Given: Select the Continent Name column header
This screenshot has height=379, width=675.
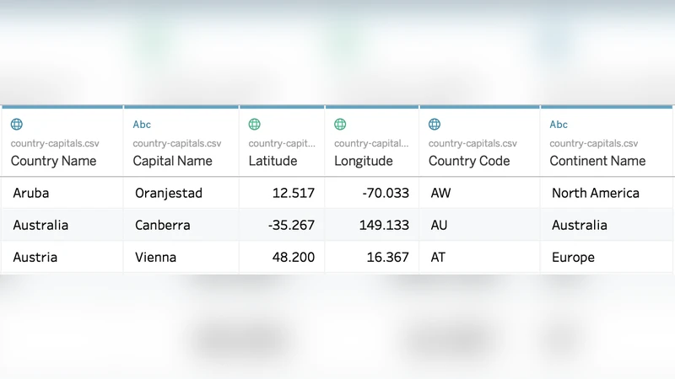Looking at the screenshot, I should [x=597, y=161].
